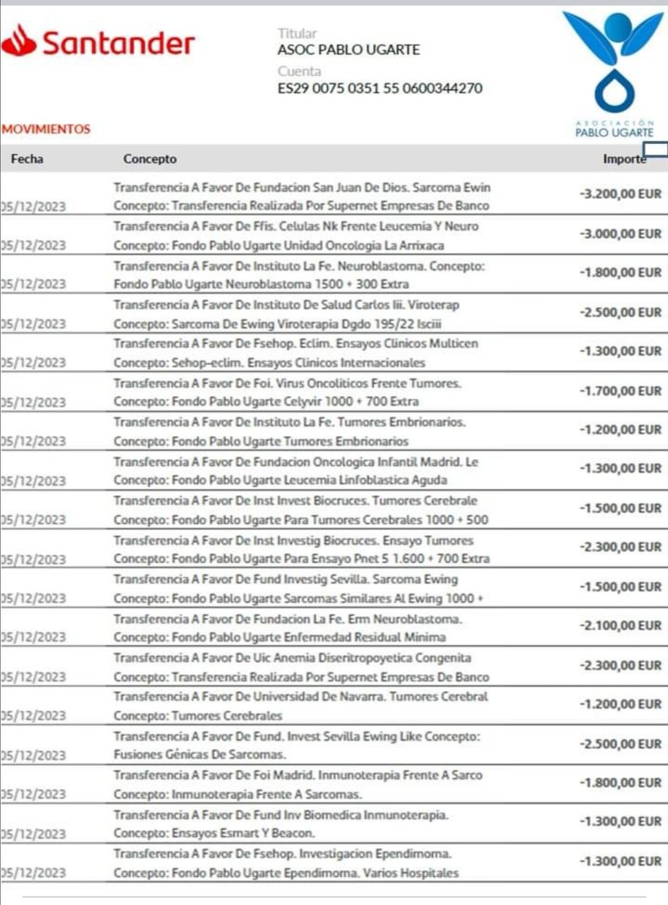This screenshot has height=905, width=668.
Task: Select the Foi Madrid. Inmunoterapia Frente A Sarco line
Action: point(298,775)
